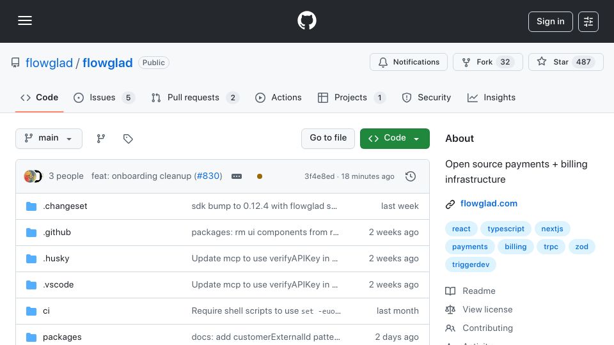Expand the main branch dropdown
Screen dimensions: 614x345
[x=49, y=139]
